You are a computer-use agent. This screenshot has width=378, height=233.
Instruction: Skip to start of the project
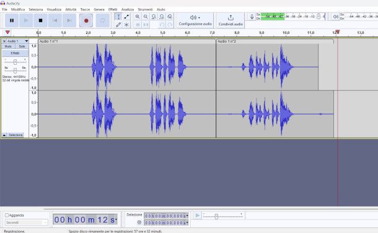[x=55, y=20]
